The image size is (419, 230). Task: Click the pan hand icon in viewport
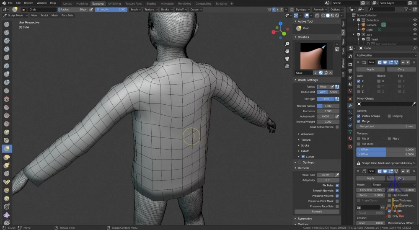pyautogui.click(x=287, y=51)
